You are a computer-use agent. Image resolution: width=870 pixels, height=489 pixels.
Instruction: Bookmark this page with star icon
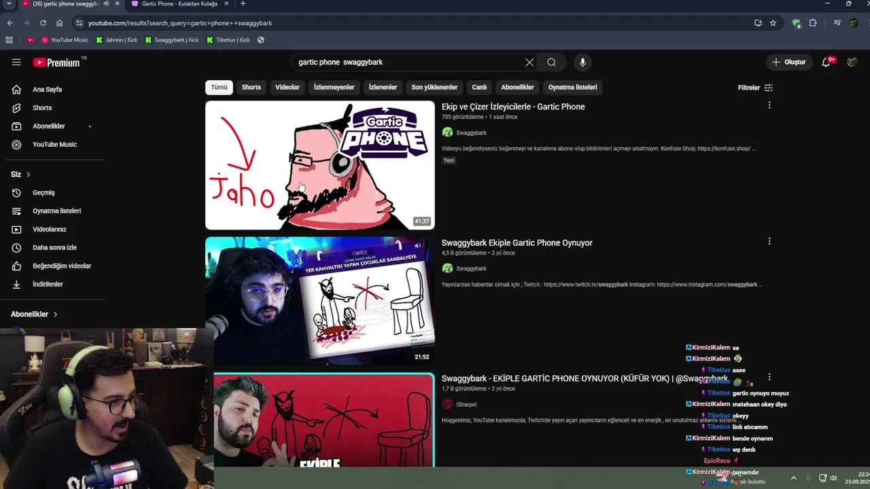[773, 23]
